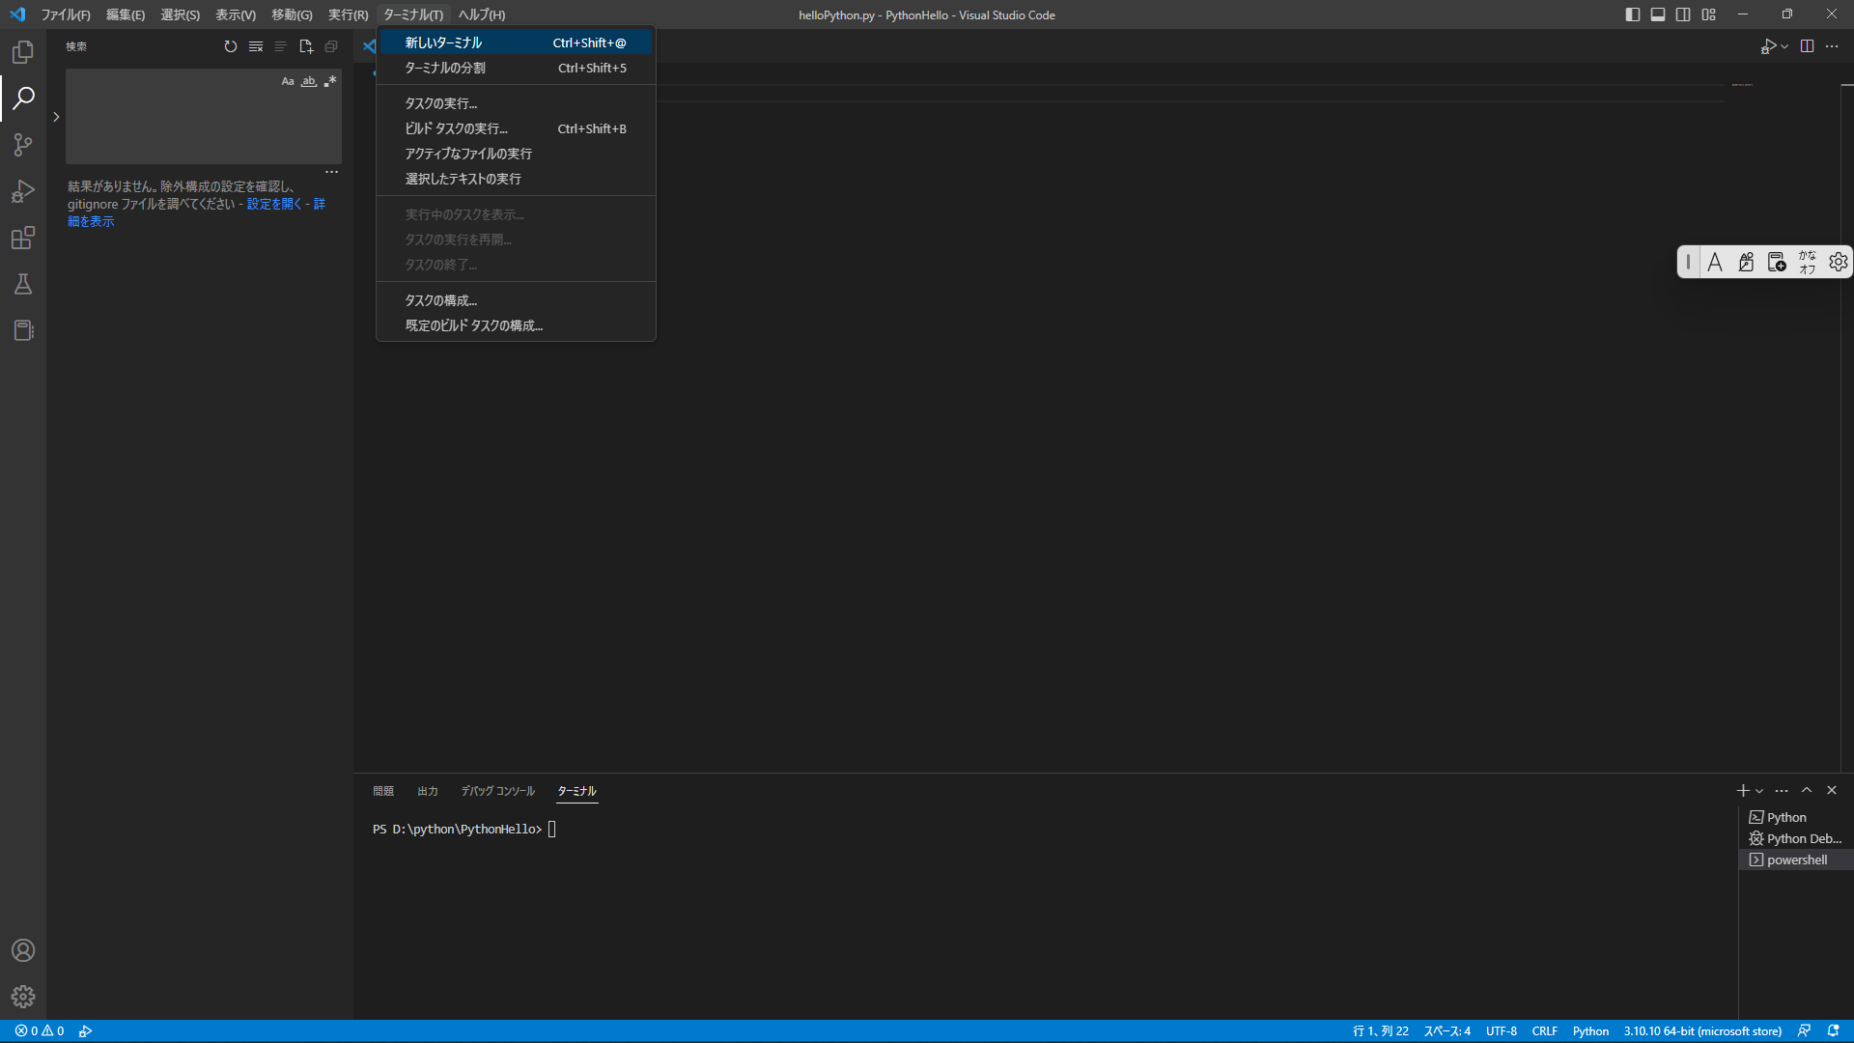This screenshot has height=1043, width=1854.
Task: Open the run options dropdown next to play button
Action: pos(1784,45)
